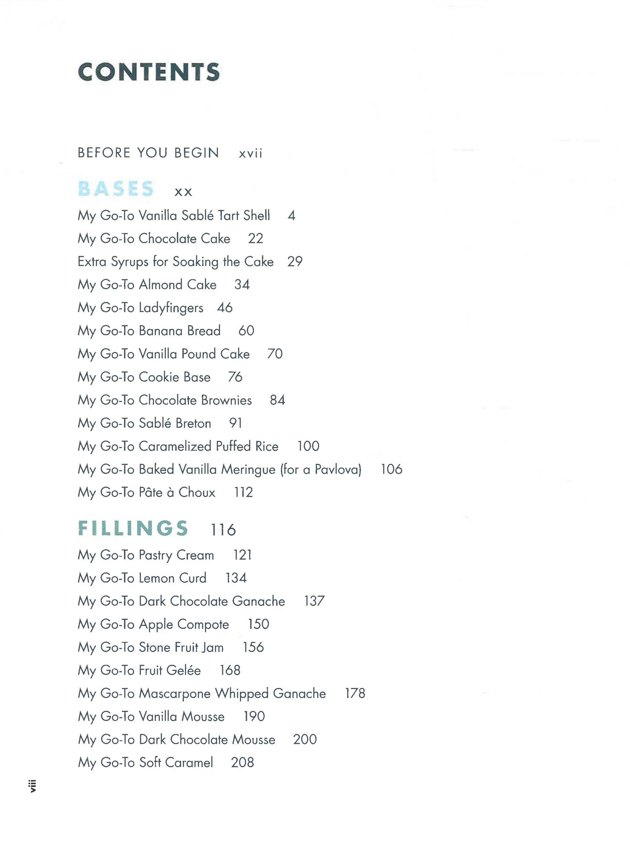Select the BASES section heading
This screenshot has width=630, height=844.
[116, 189]
